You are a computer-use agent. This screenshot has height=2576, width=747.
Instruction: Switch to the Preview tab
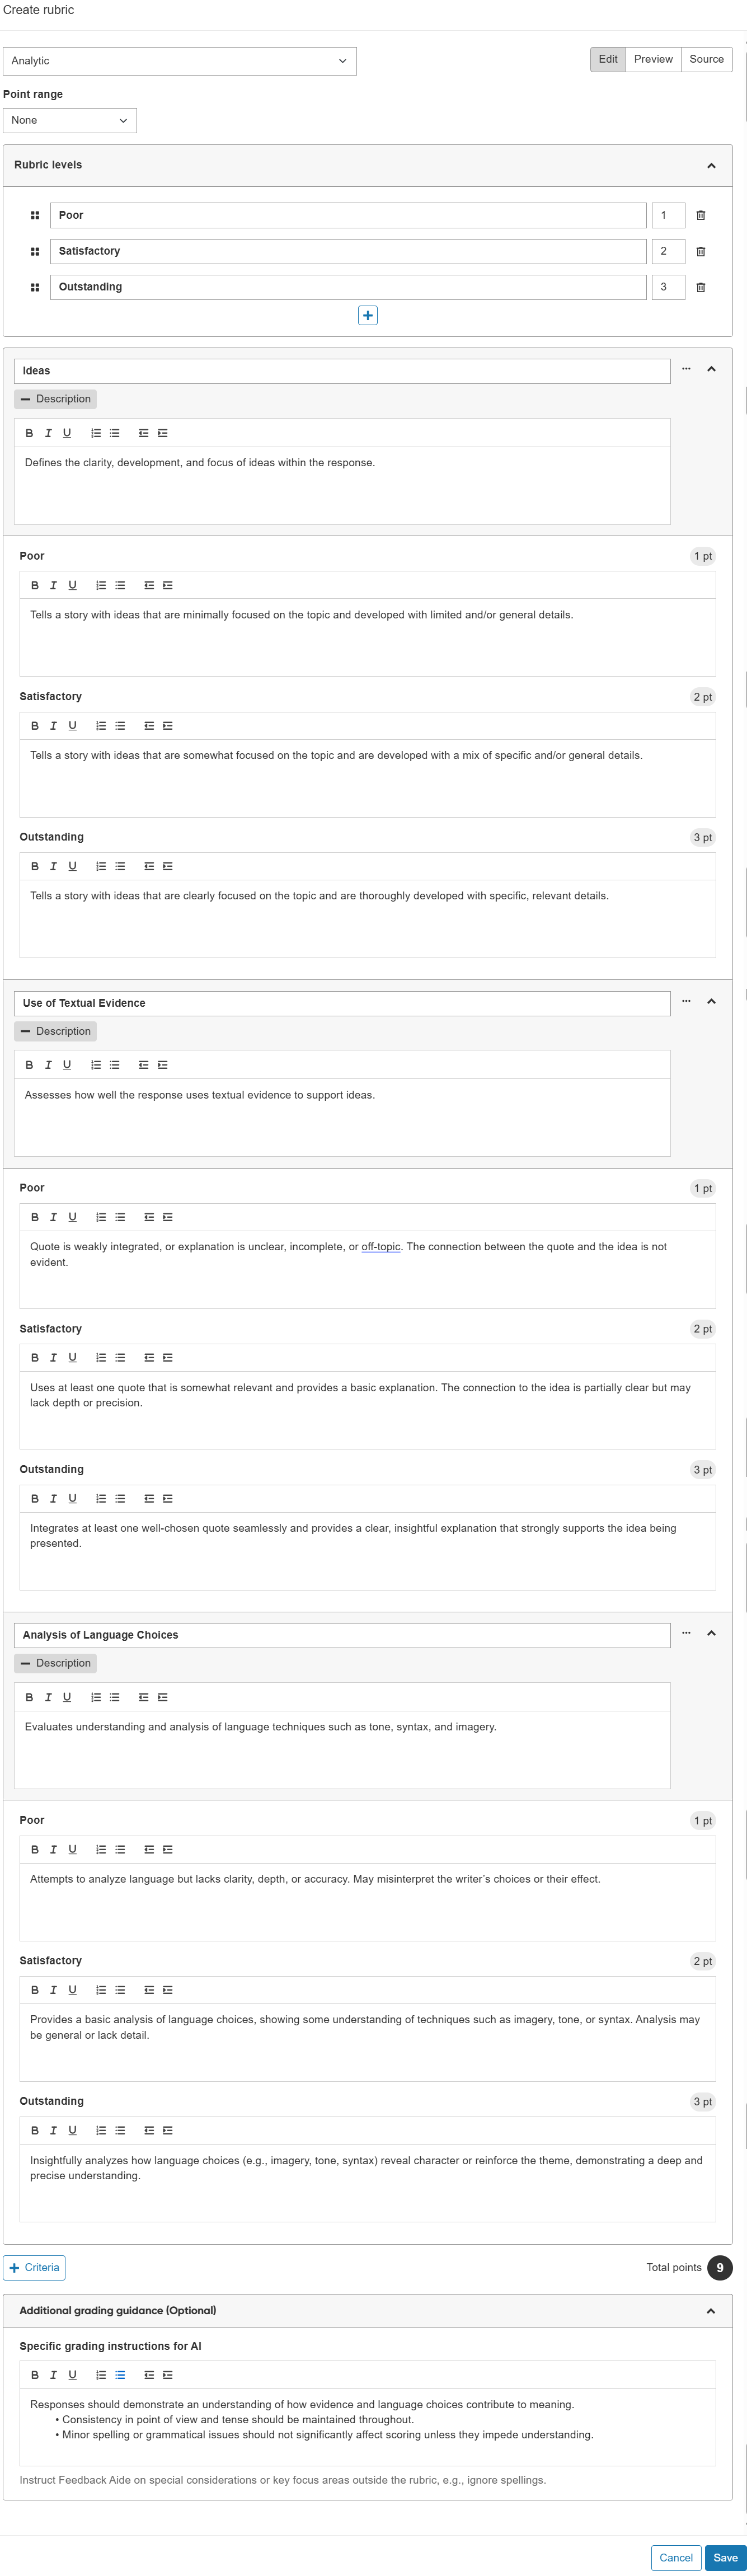point(653,59)
